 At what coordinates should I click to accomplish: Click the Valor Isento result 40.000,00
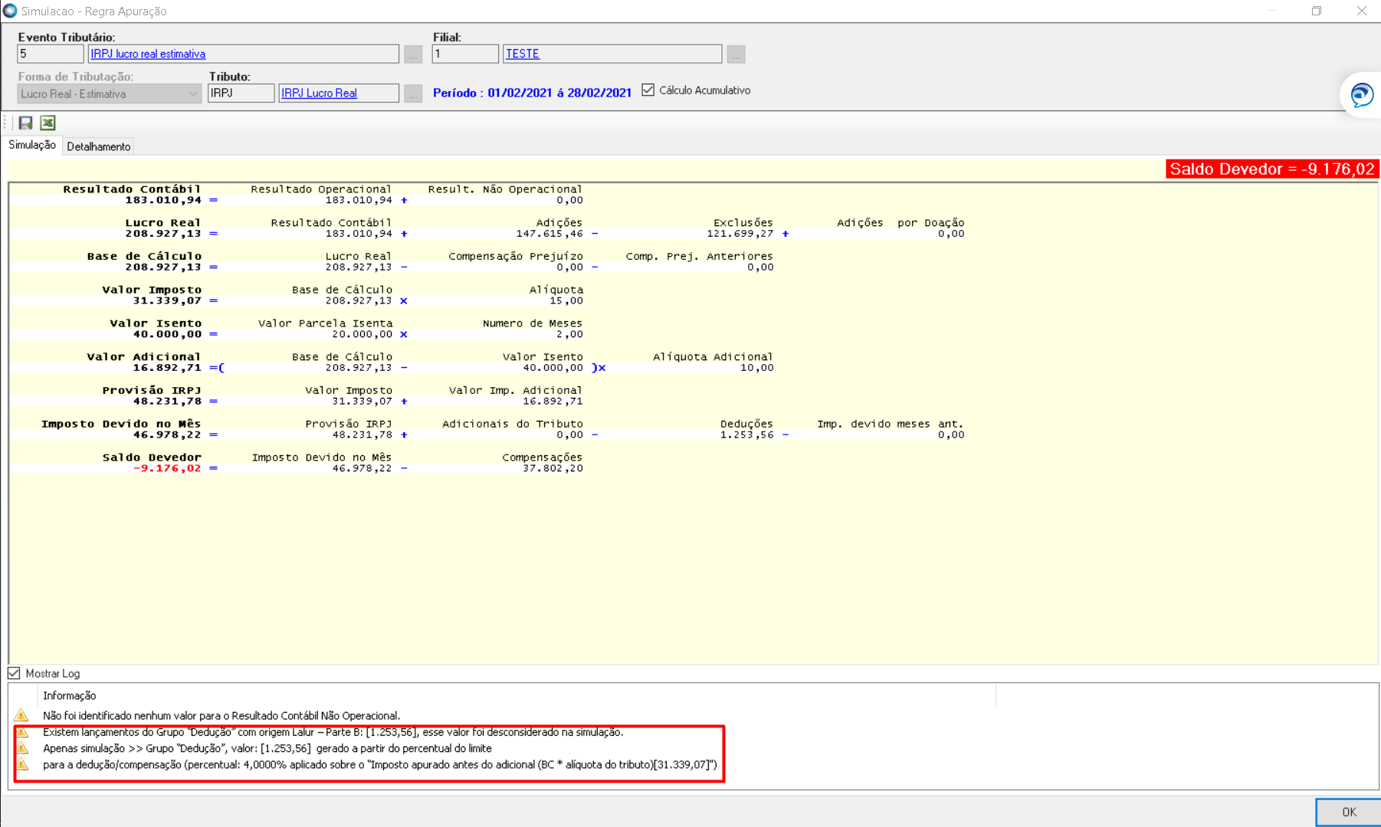167,334
